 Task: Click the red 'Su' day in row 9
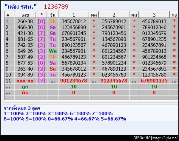tap(53, 69)
